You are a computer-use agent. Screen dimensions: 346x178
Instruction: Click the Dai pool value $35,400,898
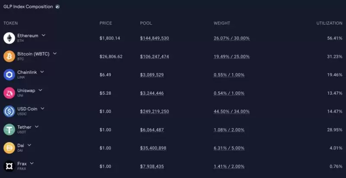[153, 148]
